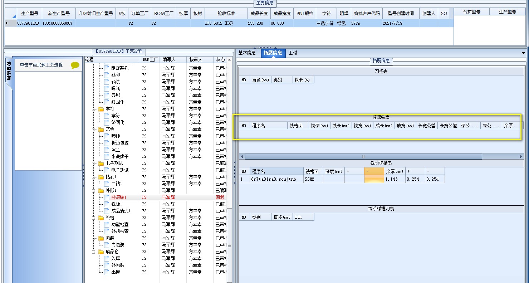Viewport: 529px width, 283px height.
Task: Select the 板边包胶 document icon
Action: pyautogui.click(x=107, y=143)
